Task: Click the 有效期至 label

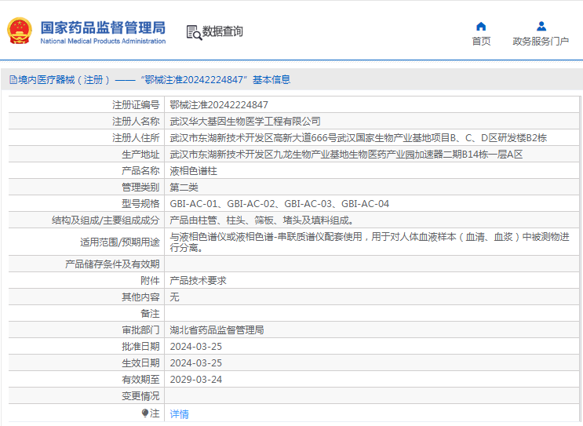Action: [x=140, y=380]
